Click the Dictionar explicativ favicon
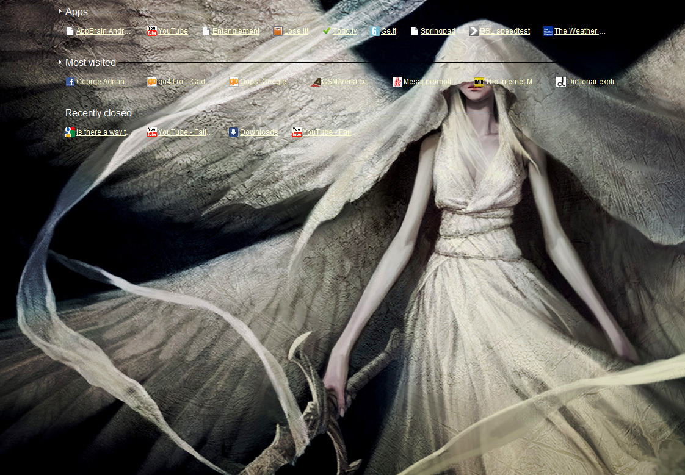This screenshot has height=475, width=685. pyautogui.click(x=561, y=82)
